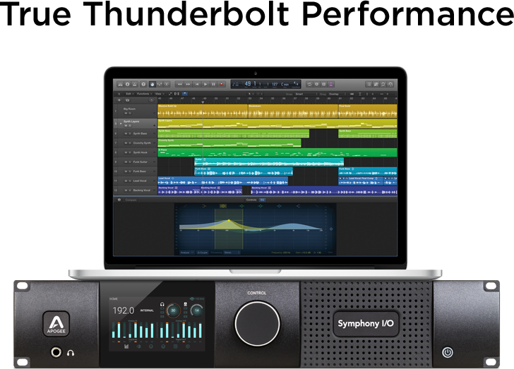The image size is (514, 369).
Task: Mute the Funk Guitar track
Action: tap(126, 162)
